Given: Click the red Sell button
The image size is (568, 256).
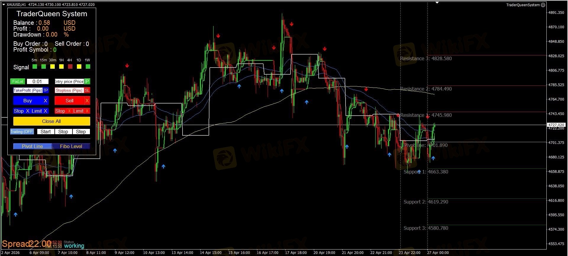Looking at the screenshot, I should [70, 101].
